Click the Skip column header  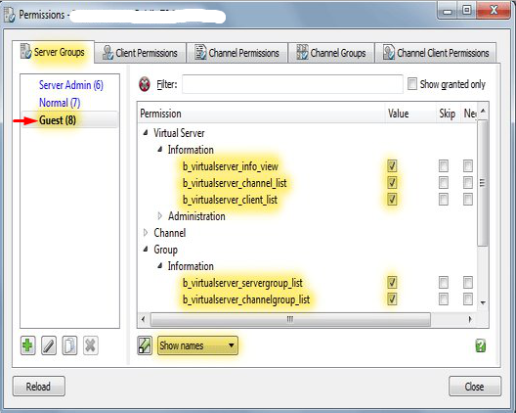pos(448,114)
